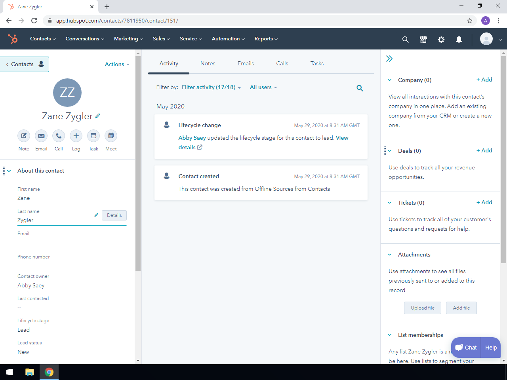Switch to the Emails tab
507x380 pixels.
pyautogui.click(x=246, y=63)
